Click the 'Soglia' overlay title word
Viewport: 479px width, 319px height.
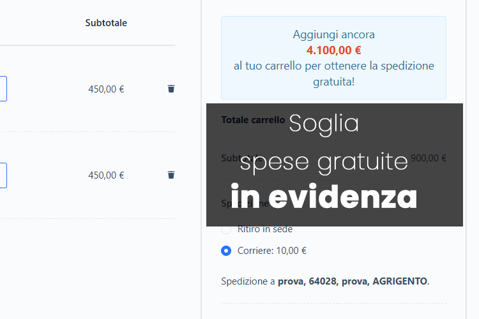coord(324,124)
